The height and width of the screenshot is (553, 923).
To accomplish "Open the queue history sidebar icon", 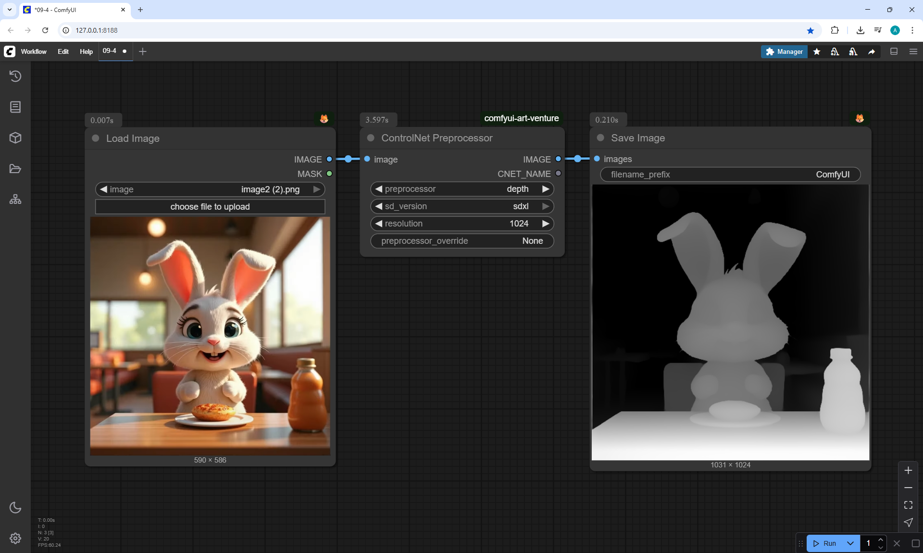I will [15, 76].
